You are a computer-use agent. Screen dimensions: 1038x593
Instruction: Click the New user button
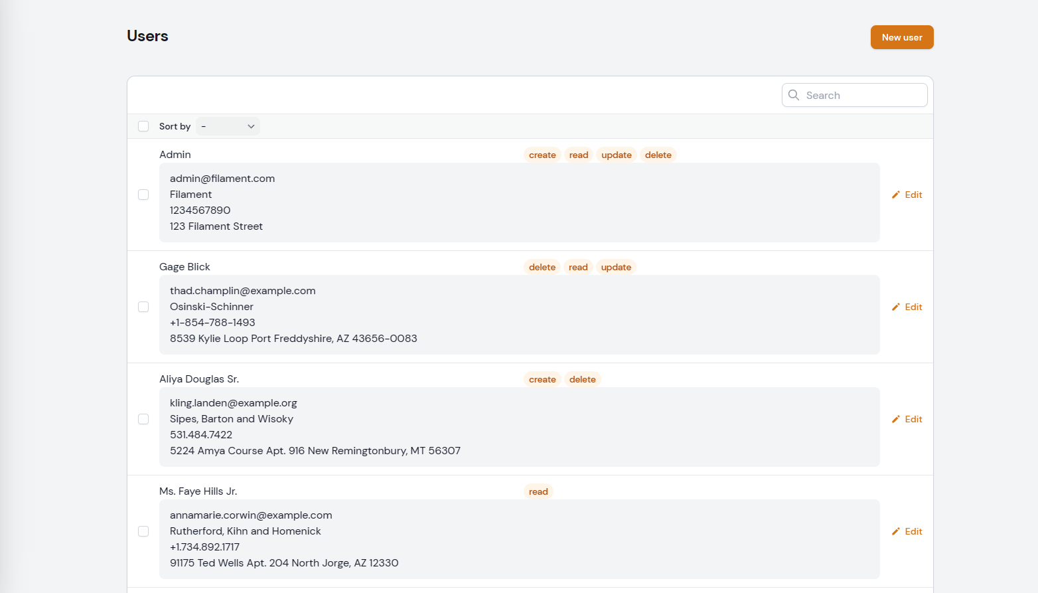tap(902, 37)
